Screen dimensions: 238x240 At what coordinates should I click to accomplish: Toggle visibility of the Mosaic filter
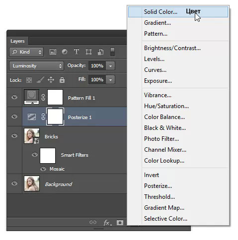tap(43, 169)
